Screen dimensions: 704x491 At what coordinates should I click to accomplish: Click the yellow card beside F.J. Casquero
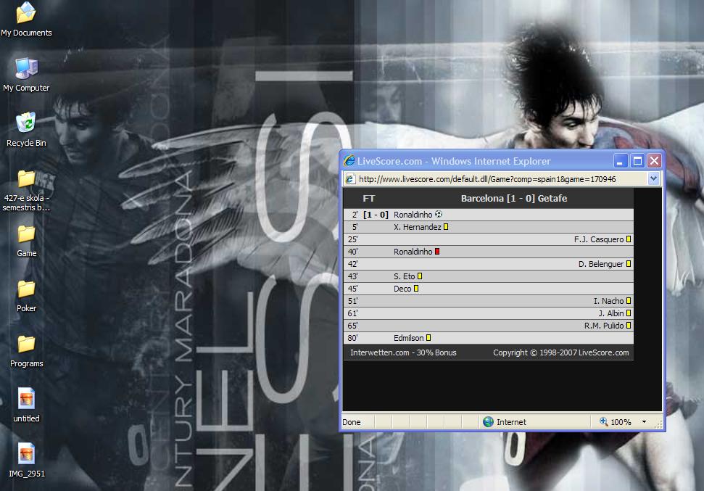coord(629,239)
